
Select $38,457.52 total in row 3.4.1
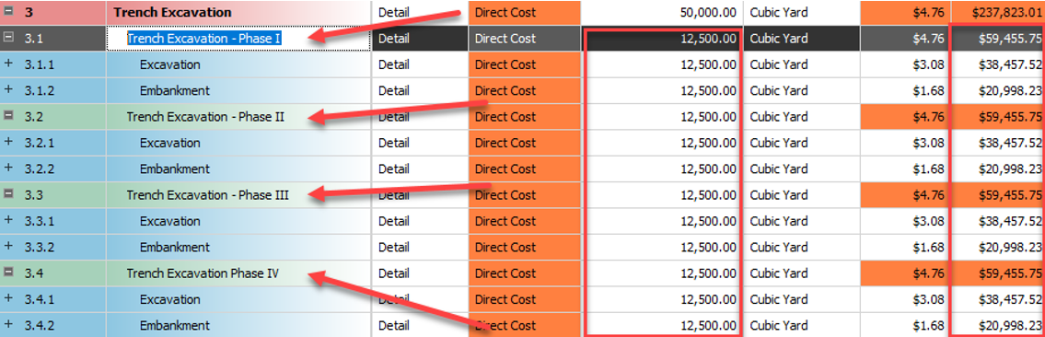pyautogui.click(x=998, y=299)
